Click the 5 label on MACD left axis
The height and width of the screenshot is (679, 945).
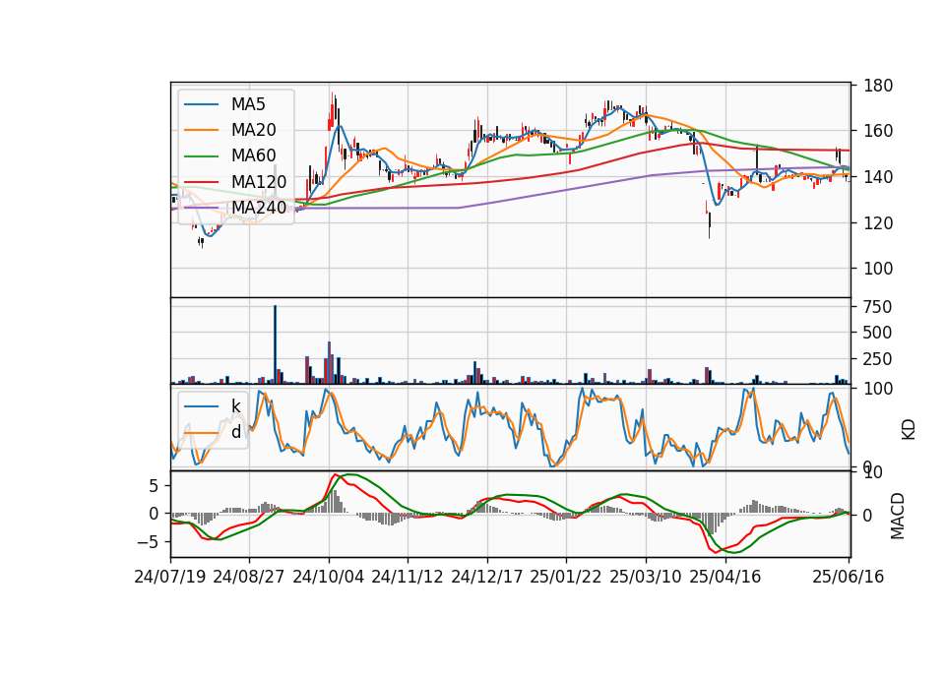click(x=154, y=485)
